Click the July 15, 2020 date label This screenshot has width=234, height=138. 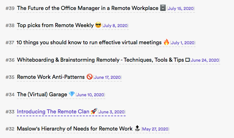(x=181, y=9)
